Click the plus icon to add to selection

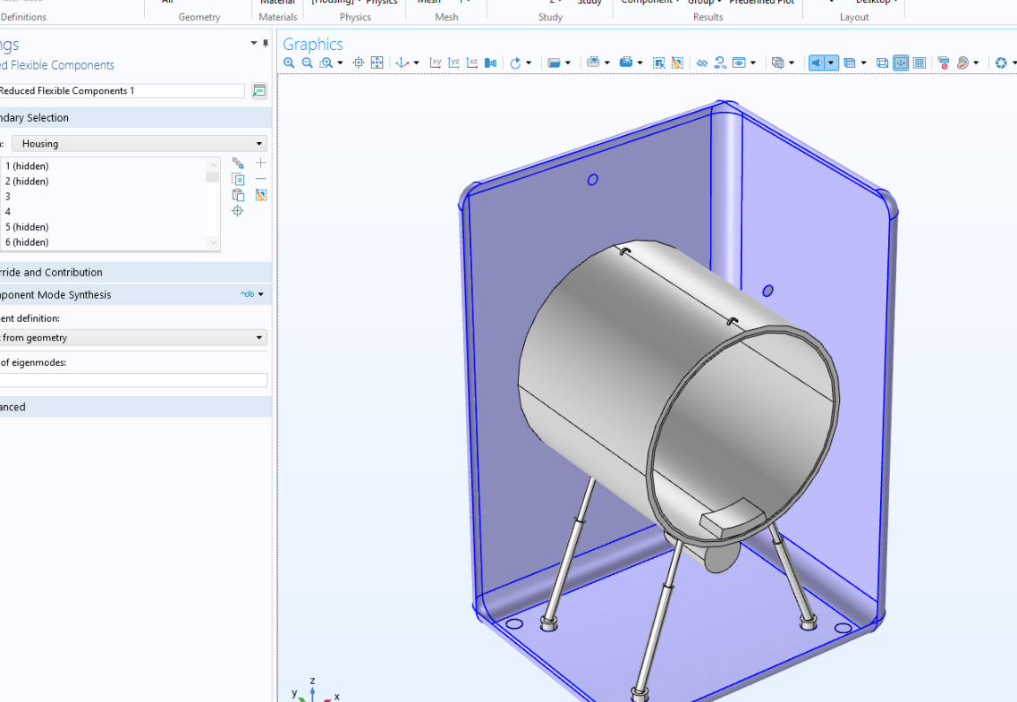(261, 163)
